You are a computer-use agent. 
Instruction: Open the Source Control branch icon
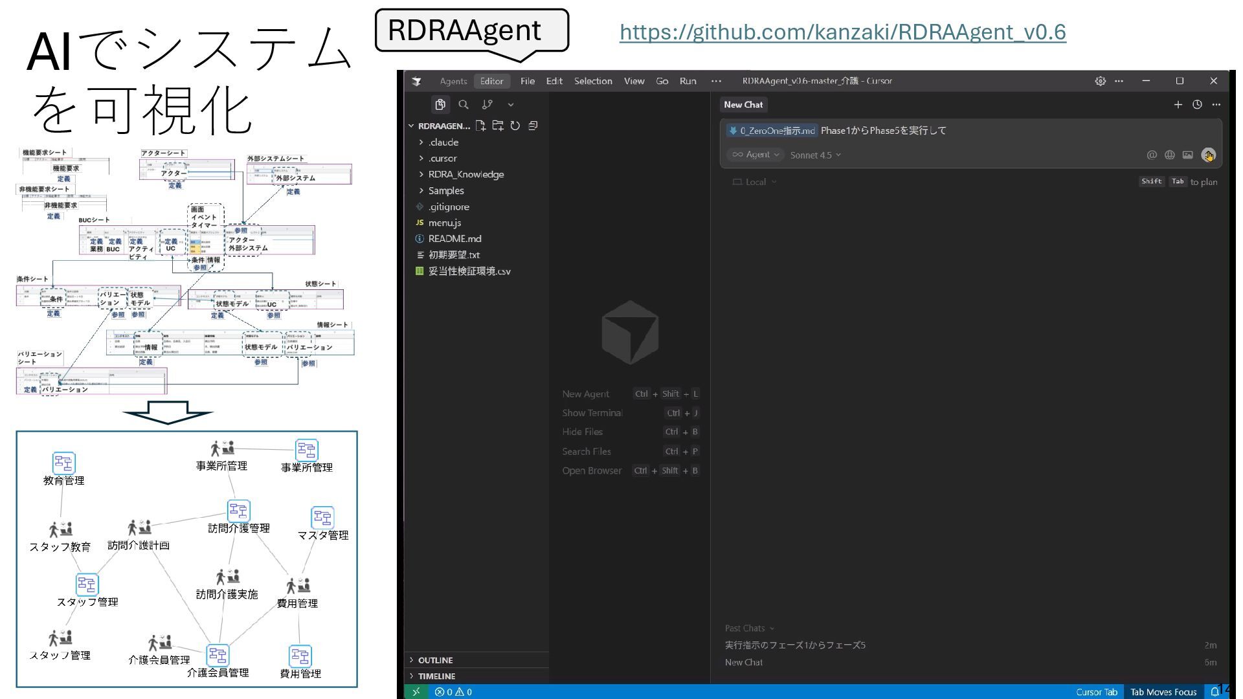(x=487, y=104)
